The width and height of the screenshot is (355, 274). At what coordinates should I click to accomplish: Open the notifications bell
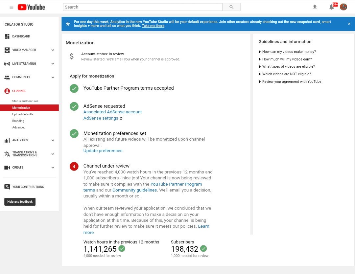point(331,7)
